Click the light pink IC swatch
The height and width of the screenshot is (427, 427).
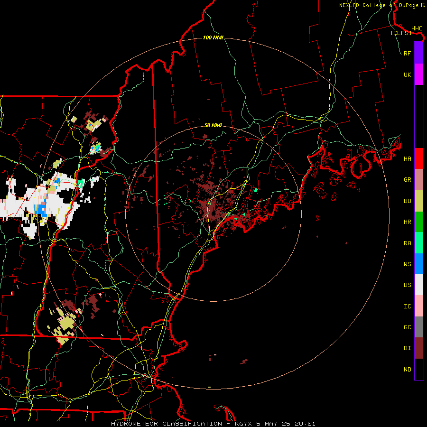(x=419, y=306)
